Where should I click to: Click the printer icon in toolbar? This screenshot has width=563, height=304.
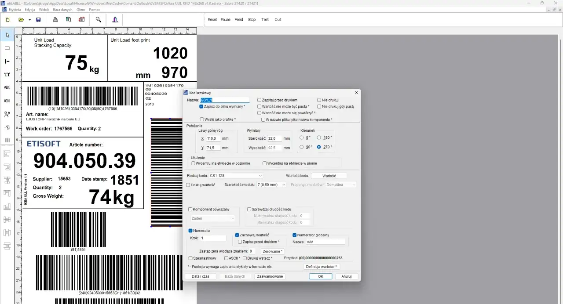point(55,20)
